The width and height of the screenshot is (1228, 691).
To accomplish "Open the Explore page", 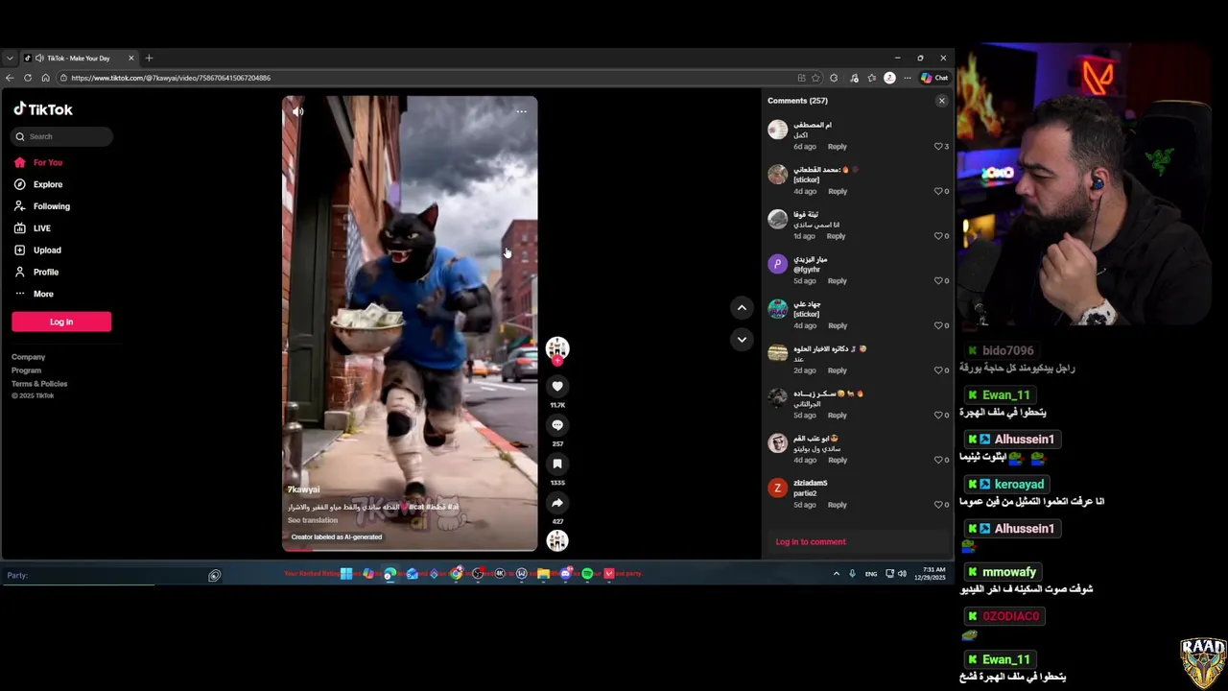I will (39, 184).
